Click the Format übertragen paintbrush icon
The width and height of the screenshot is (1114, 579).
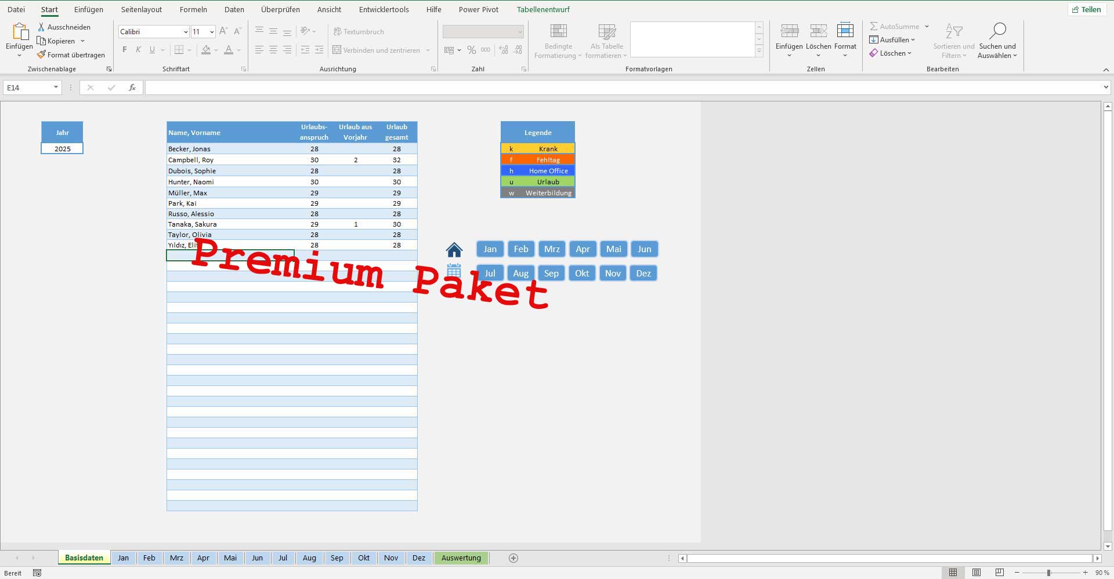pos(41,54)
